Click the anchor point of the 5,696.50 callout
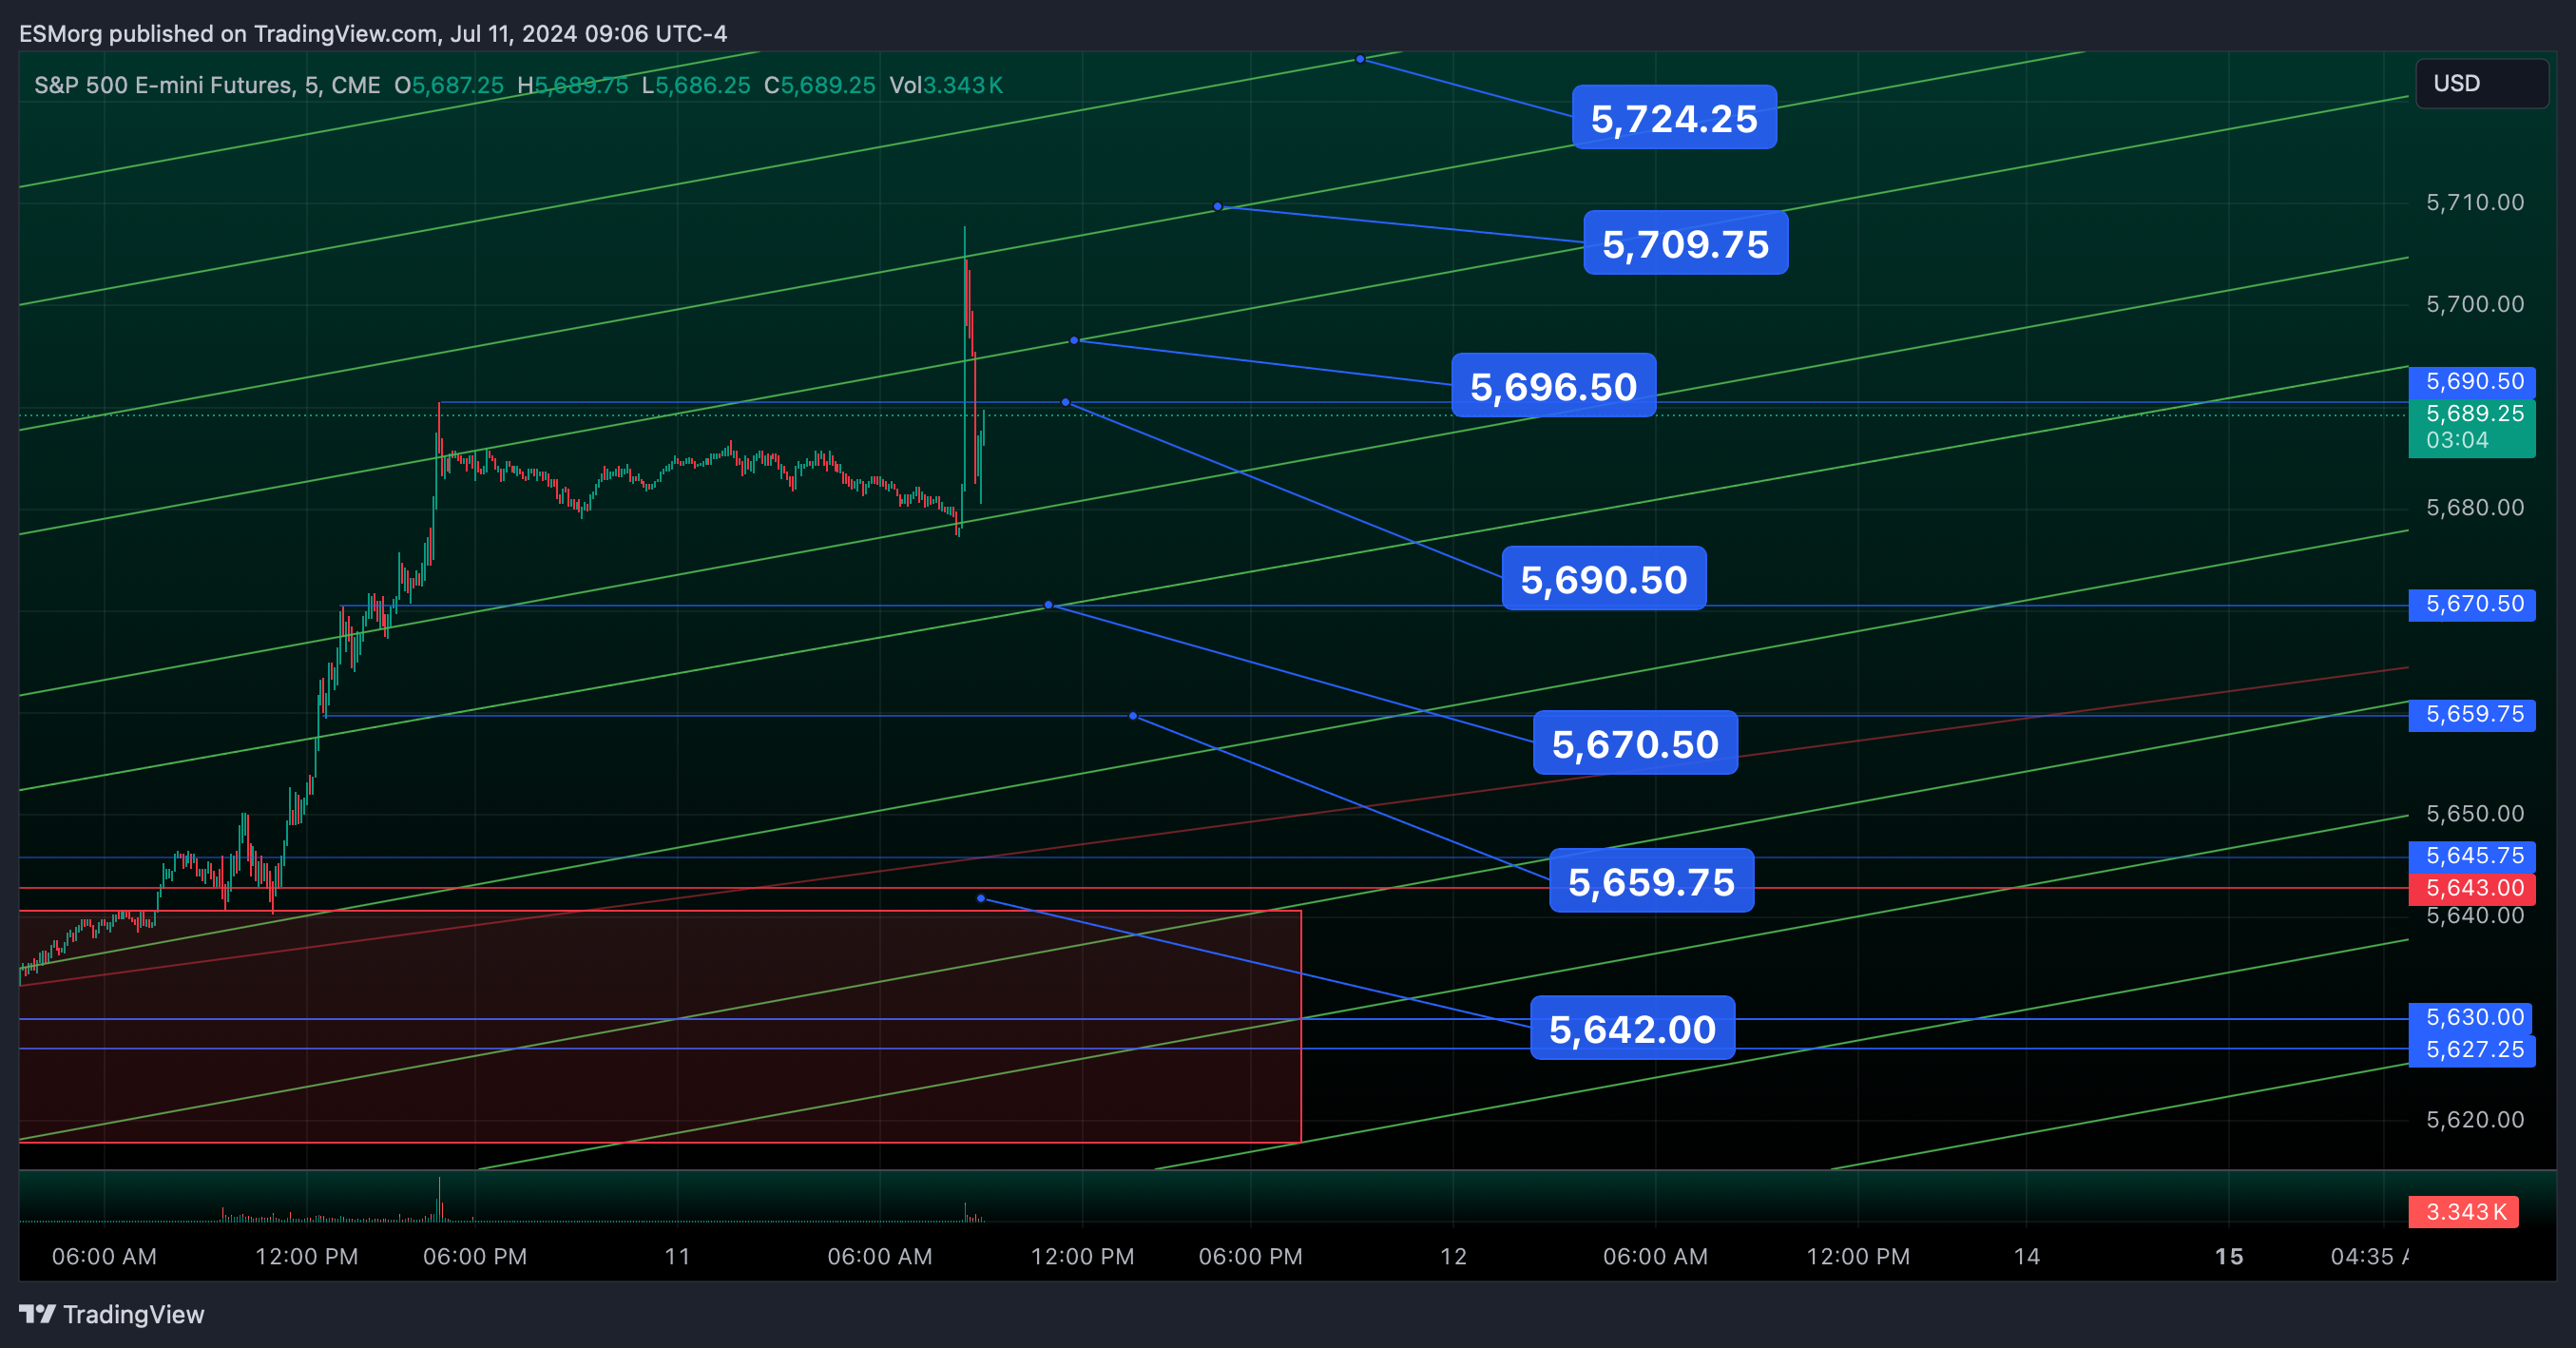Viewport: 2576px width, 1348px height. coord(1074,341)
